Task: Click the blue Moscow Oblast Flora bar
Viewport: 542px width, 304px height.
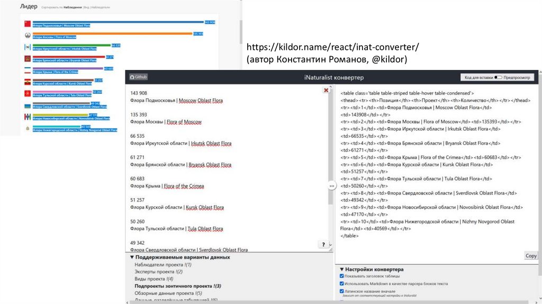Action: (x=118, y=22)
